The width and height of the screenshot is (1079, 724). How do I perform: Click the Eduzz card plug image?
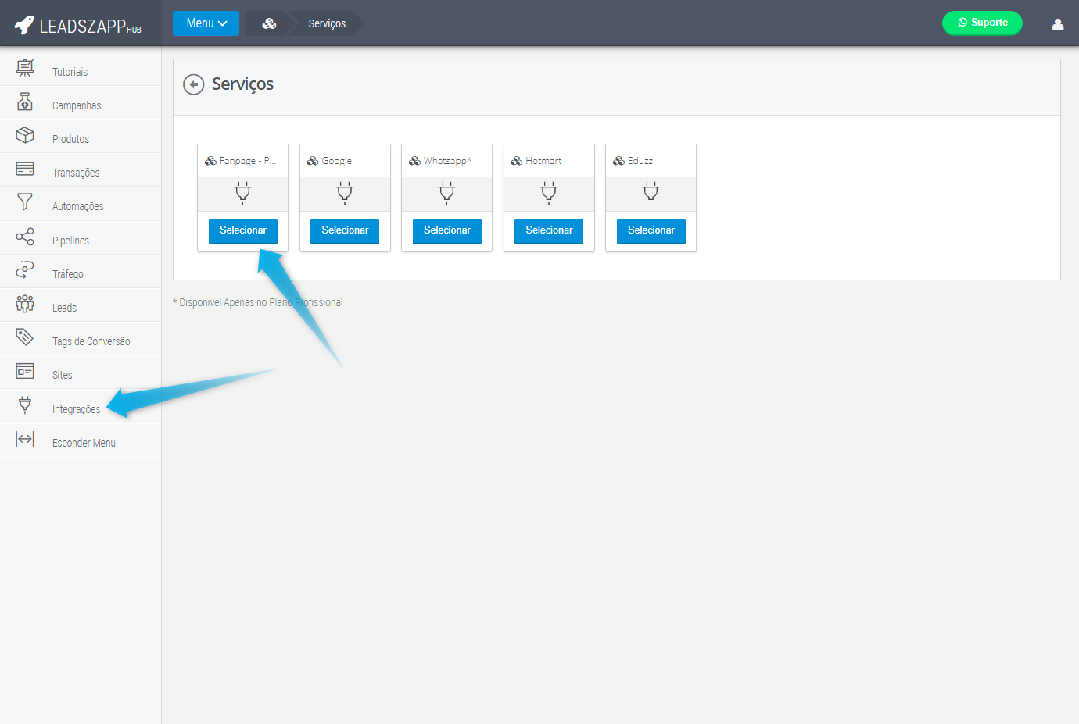651,192
